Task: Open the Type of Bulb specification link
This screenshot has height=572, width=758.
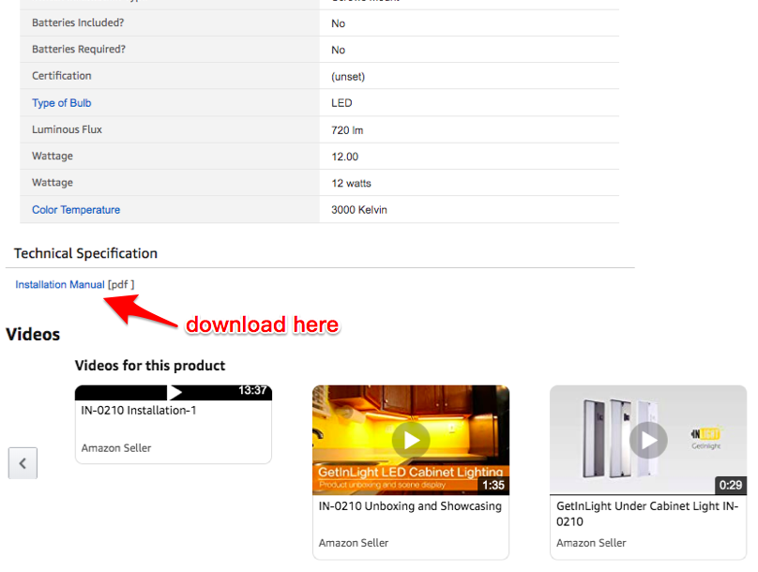Action: [61, 102]
